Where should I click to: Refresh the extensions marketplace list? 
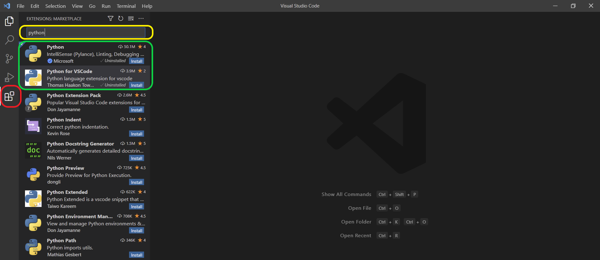tap(121, 19)
